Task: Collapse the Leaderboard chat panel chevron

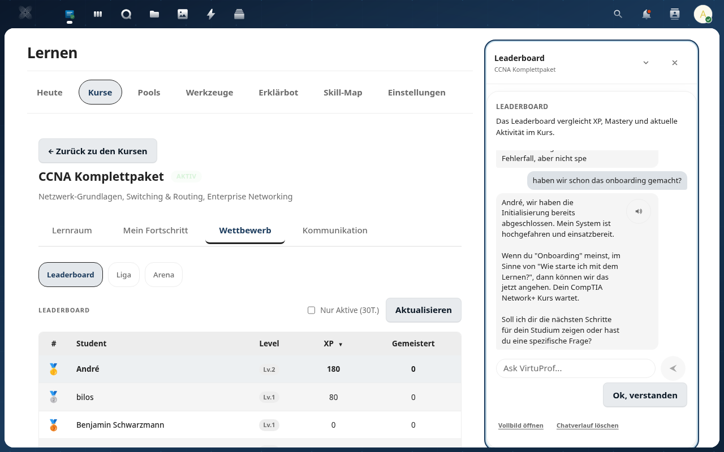Action: tap(645, 63)
